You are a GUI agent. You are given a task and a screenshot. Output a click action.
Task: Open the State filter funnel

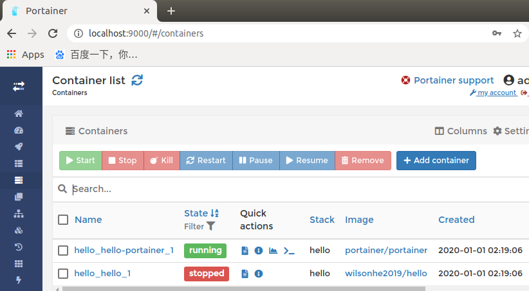pos(210,226)
